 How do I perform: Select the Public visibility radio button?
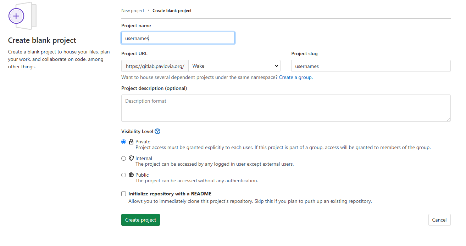pyautogui.click(x=124, y=175)
